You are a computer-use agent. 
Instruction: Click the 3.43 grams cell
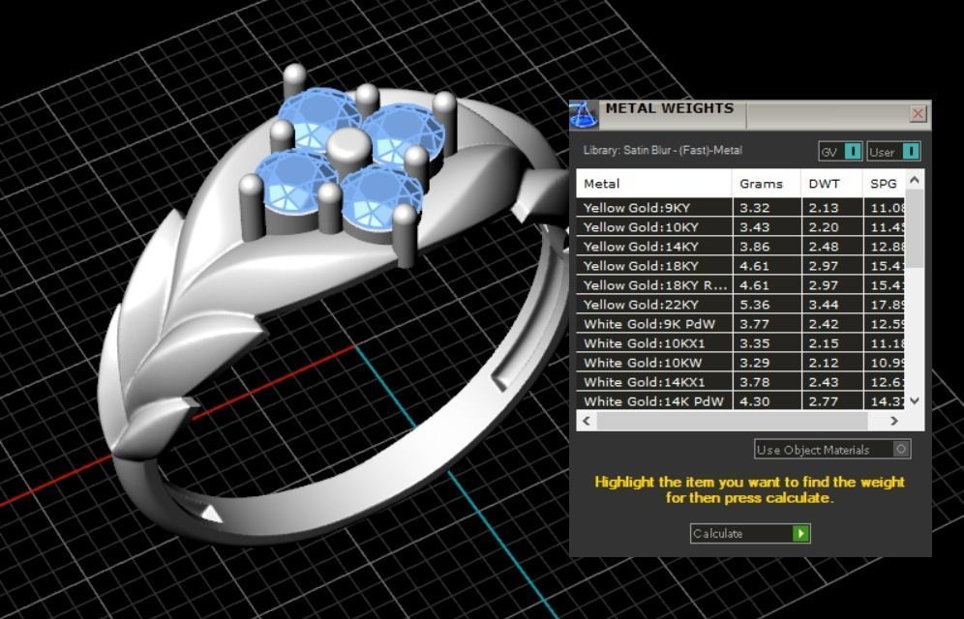(x=767, y=226)
